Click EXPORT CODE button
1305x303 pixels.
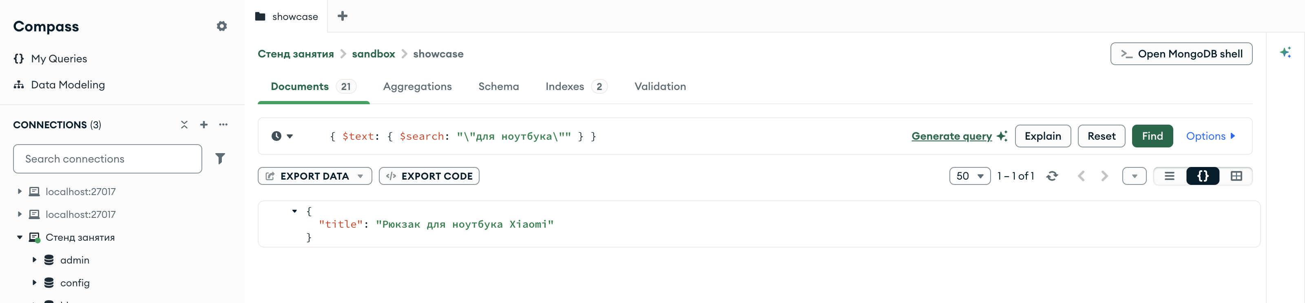429,176
